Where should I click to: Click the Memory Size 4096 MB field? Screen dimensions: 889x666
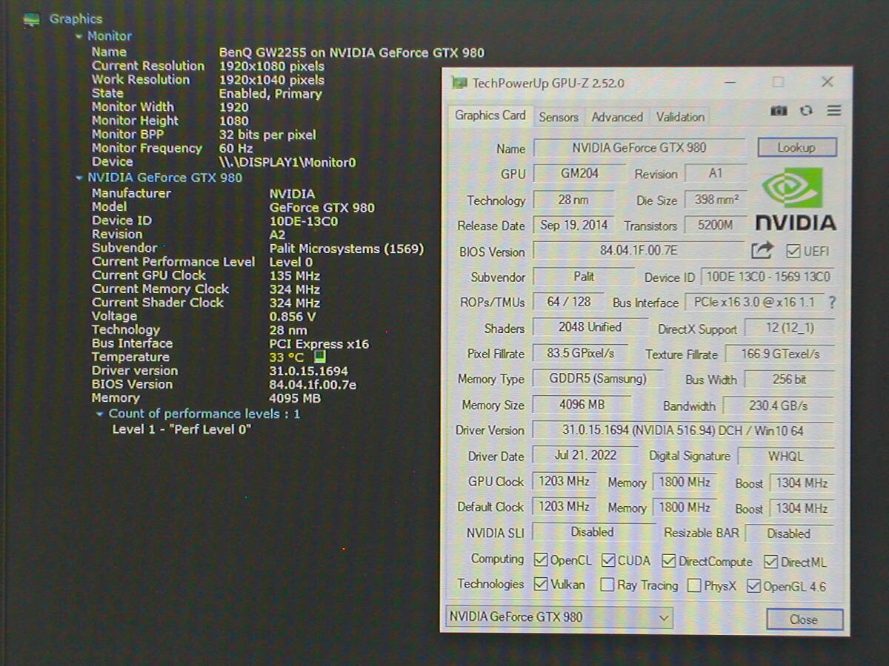click(x=582, y=405)
